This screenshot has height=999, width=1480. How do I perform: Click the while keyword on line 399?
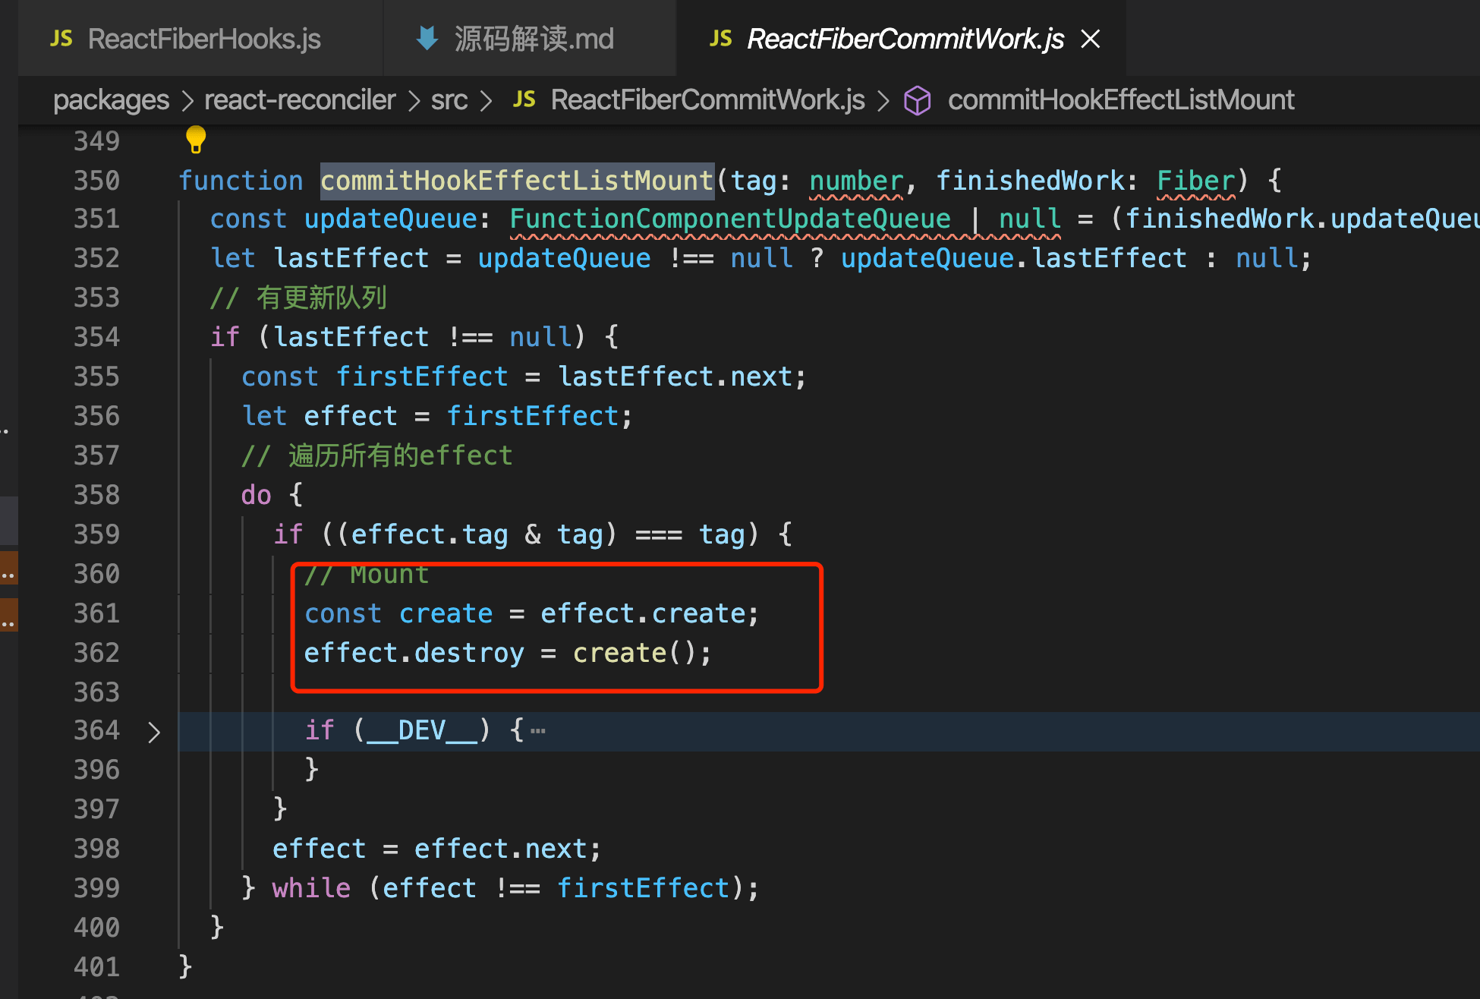(x=311, y=888)
